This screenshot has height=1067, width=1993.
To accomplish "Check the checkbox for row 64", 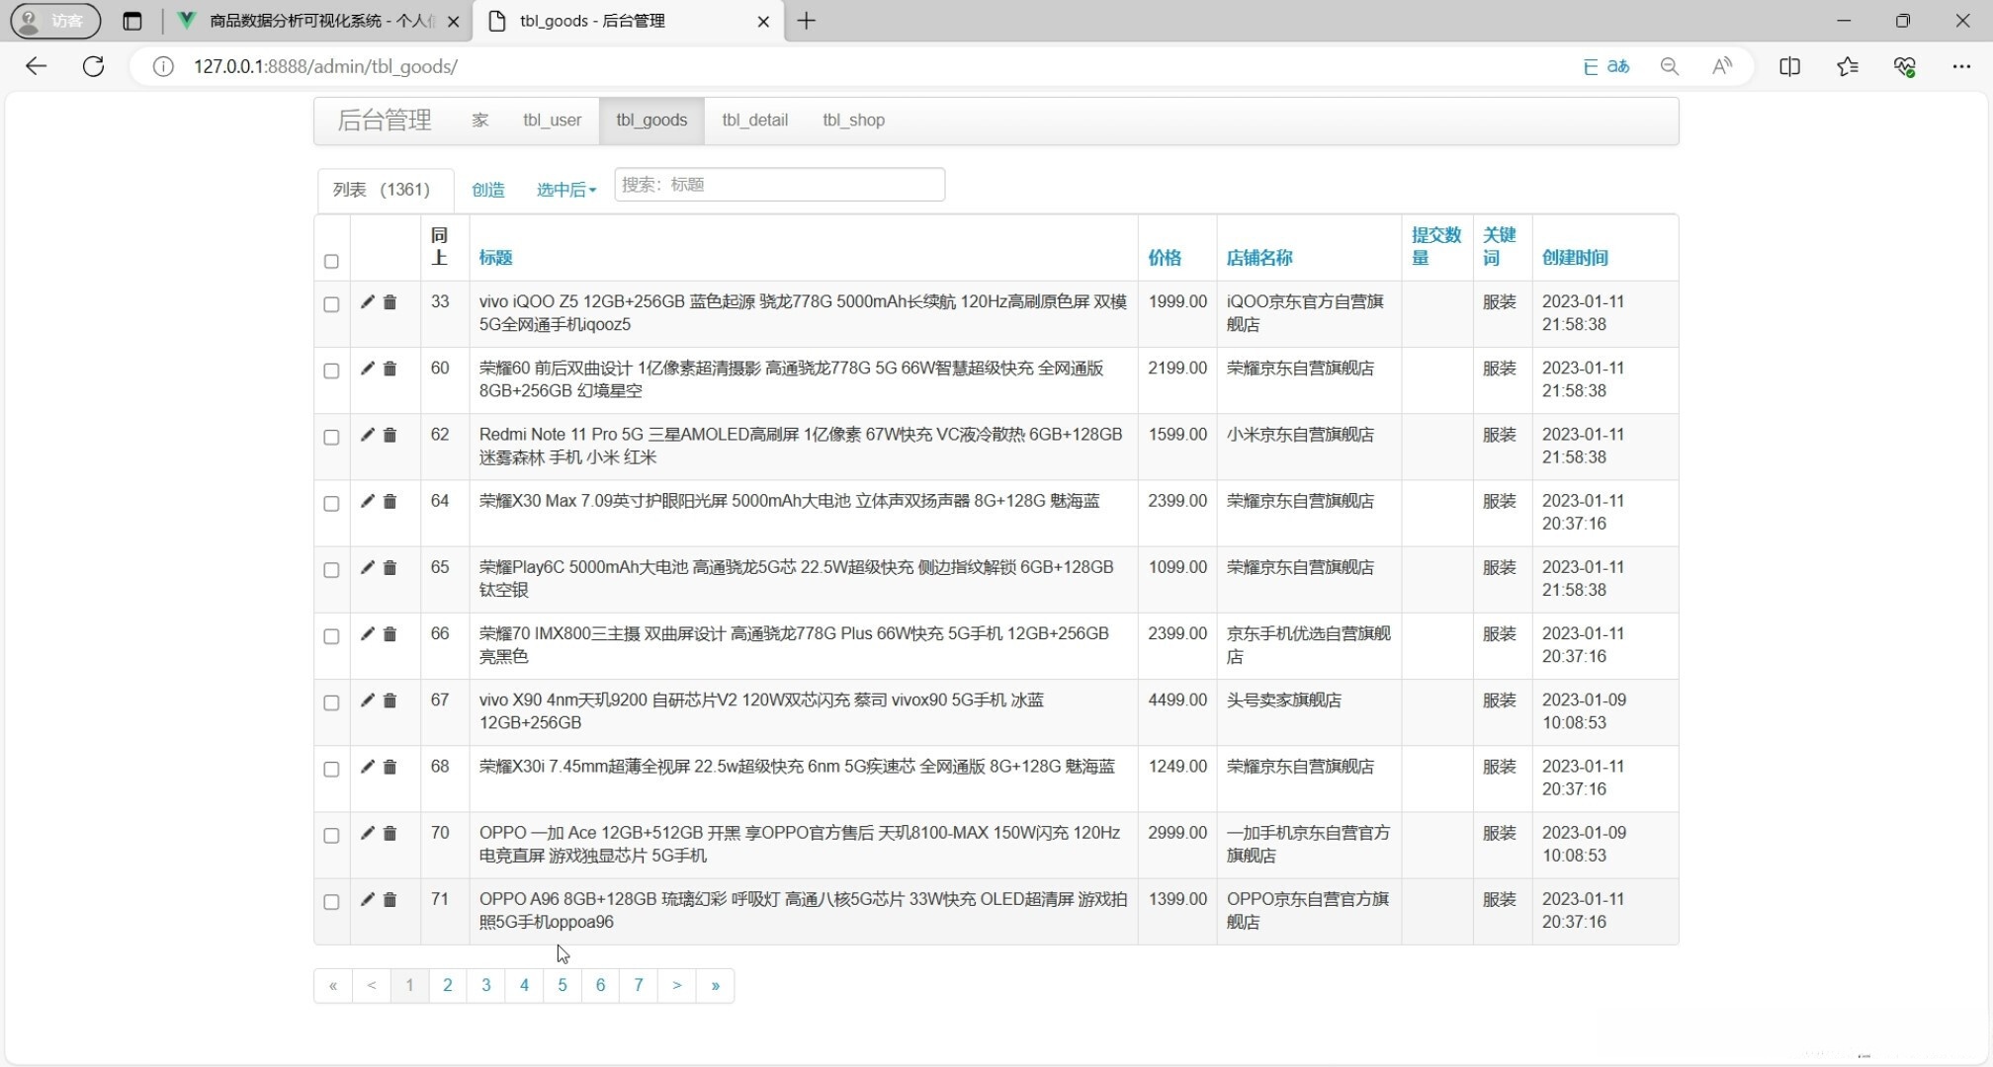I will pos(331,504).
